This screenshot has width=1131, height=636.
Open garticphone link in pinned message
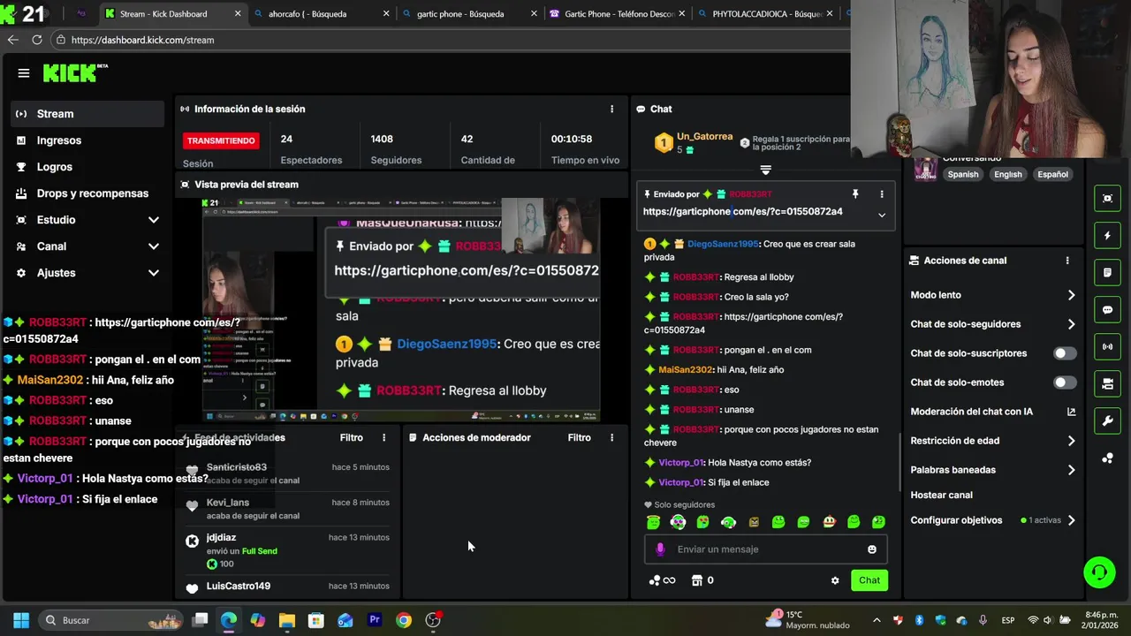(x=742, y=212)
